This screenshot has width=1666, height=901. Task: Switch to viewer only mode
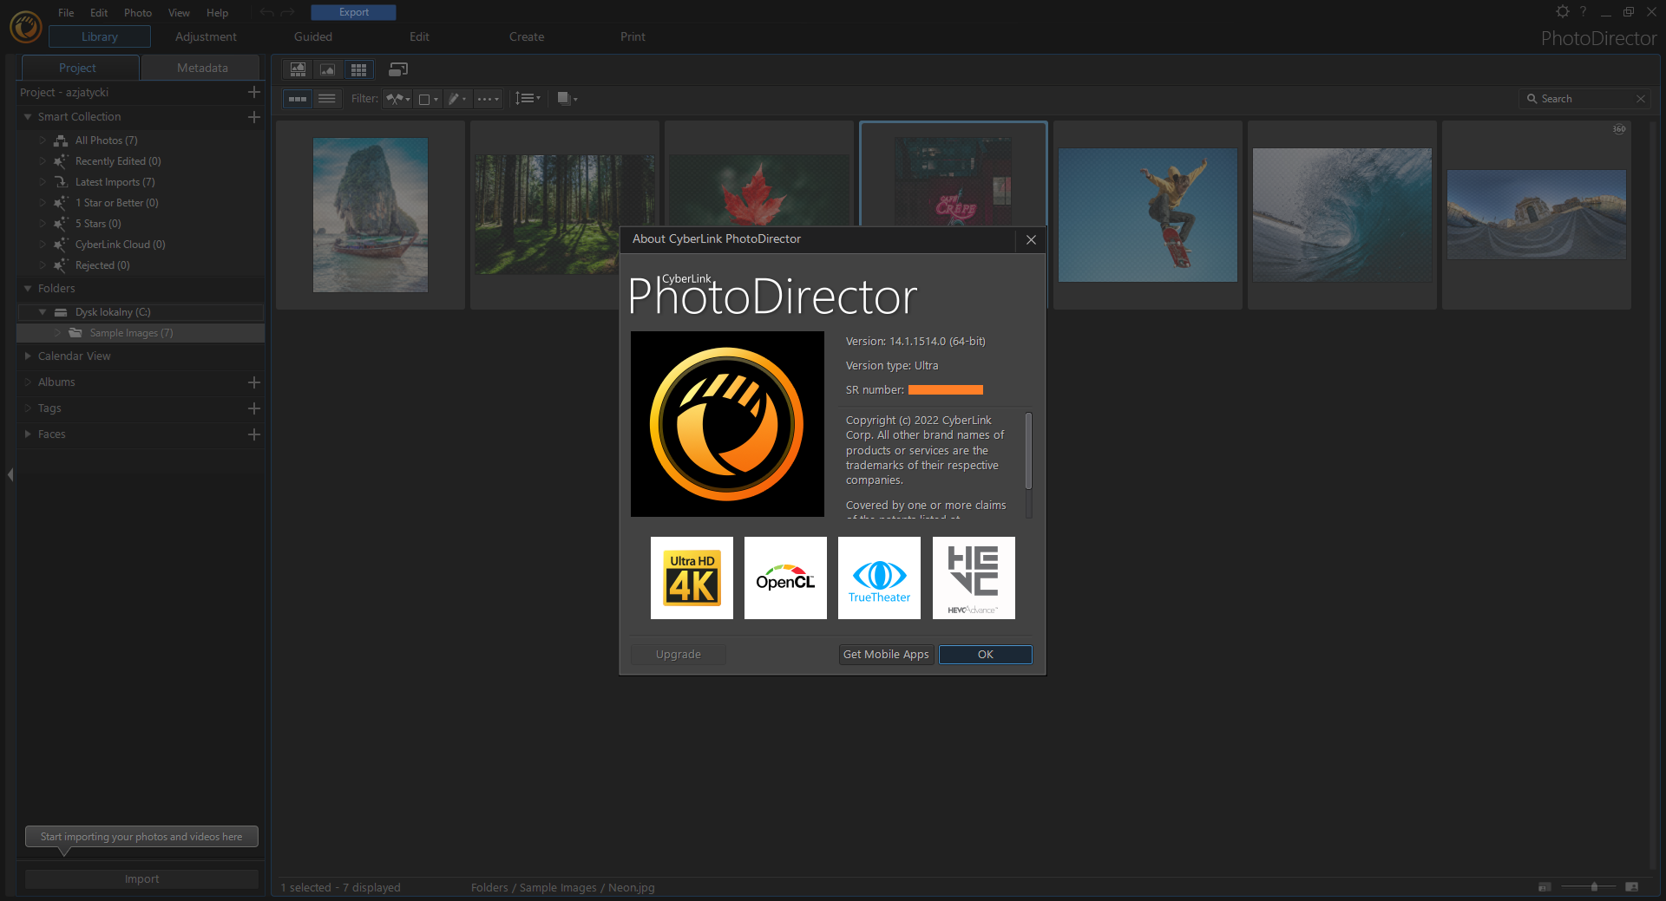[327, 69]
